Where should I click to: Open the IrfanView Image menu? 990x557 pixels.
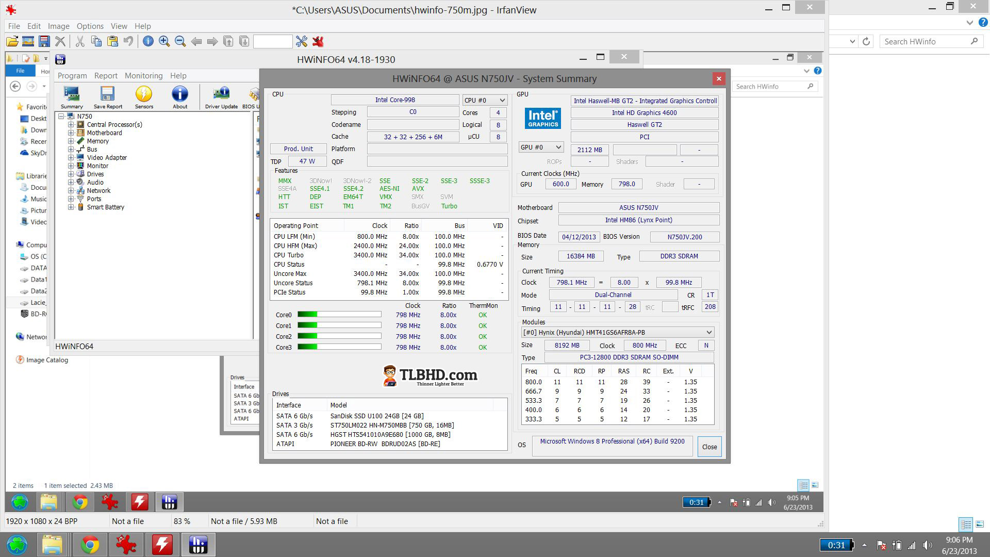59,26
